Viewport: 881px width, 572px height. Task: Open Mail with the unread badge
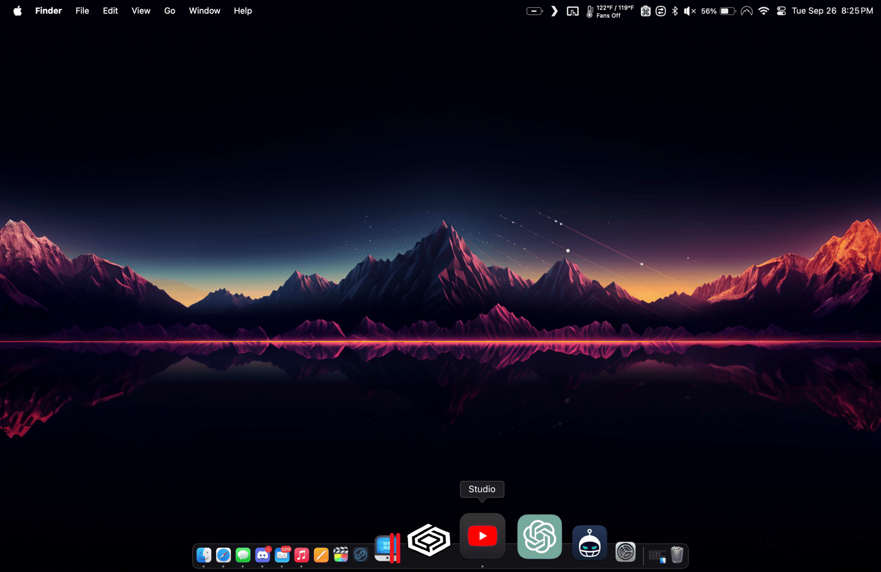pyautogui.click(x=282, y=554)
